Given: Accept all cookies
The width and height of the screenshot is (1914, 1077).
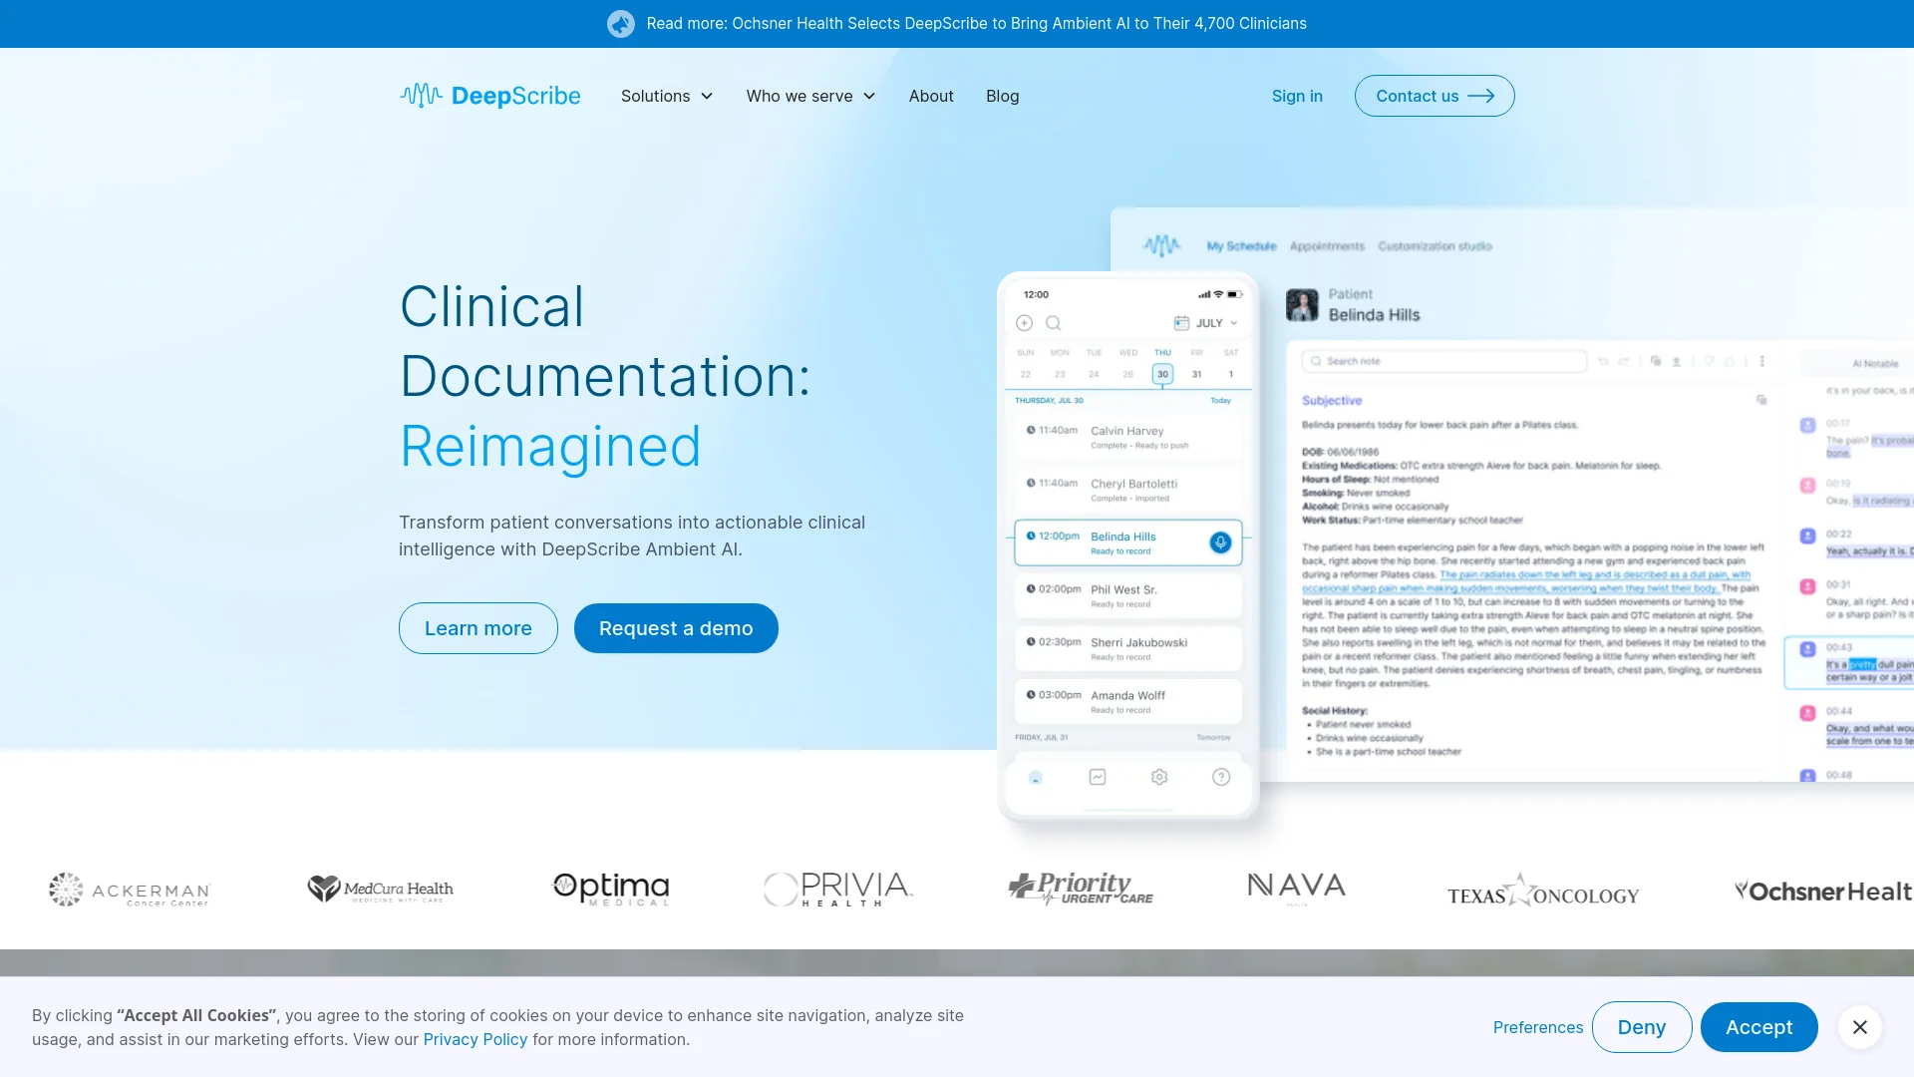Looking at the screenshot, I should [x=1758, y=1027].
